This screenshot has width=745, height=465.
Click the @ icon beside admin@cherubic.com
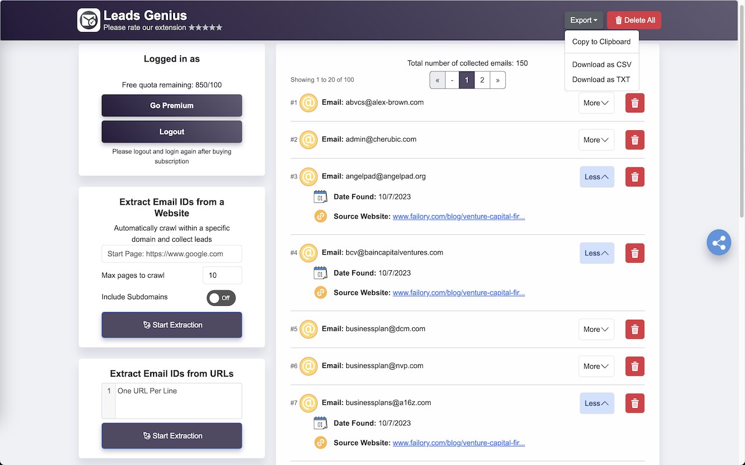[x=308, y=139]
